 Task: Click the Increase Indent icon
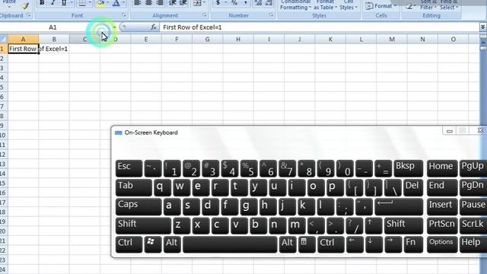pos(183,3)
